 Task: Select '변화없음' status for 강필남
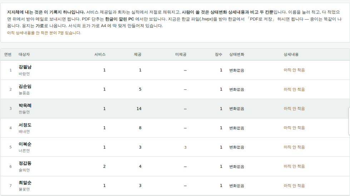tap(237, 70)
